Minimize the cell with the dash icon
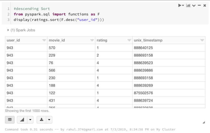Screen dimensions: 210x133 199,5
